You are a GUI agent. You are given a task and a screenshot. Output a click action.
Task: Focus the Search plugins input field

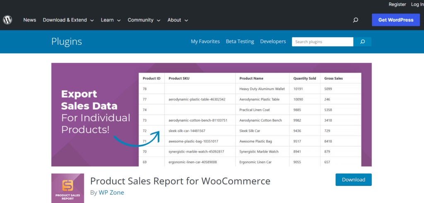(323, 42)
